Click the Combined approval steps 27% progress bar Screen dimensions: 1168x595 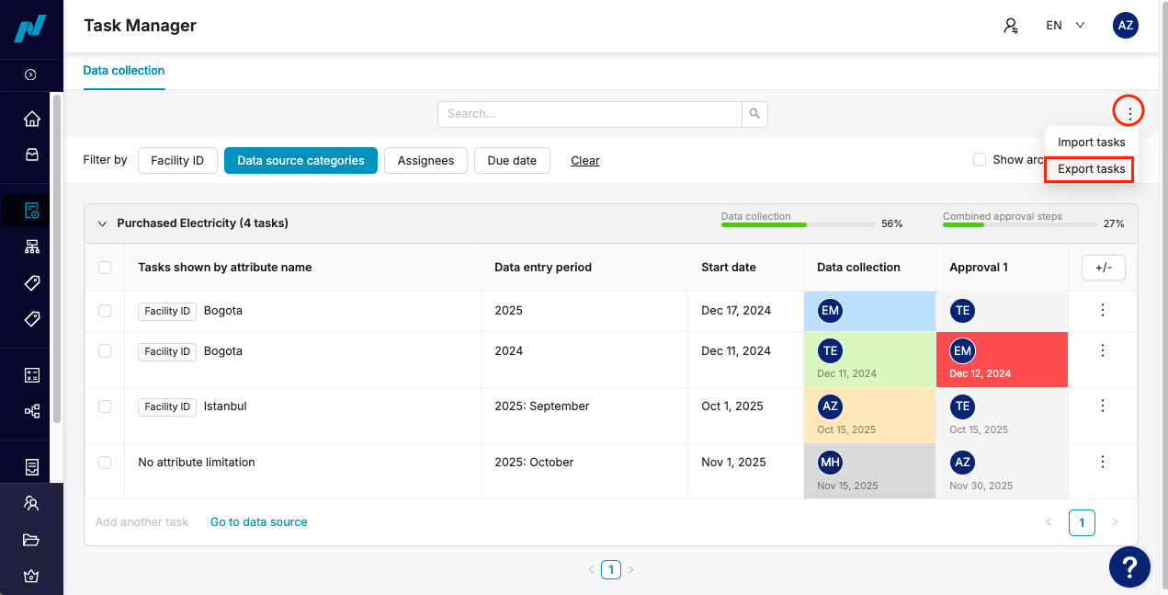coord(1019,224)
